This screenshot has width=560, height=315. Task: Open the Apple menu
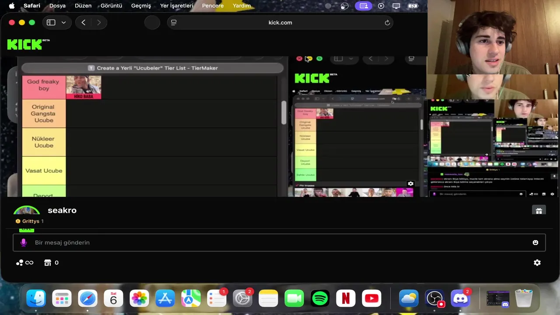(12, 6)
